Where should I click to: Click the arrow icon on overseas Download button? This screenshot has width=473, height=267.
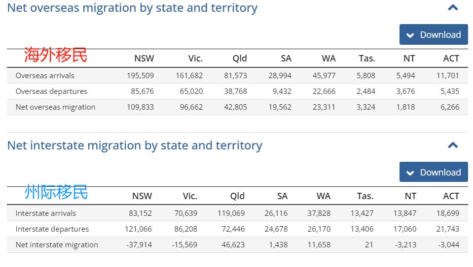[410, 35]
